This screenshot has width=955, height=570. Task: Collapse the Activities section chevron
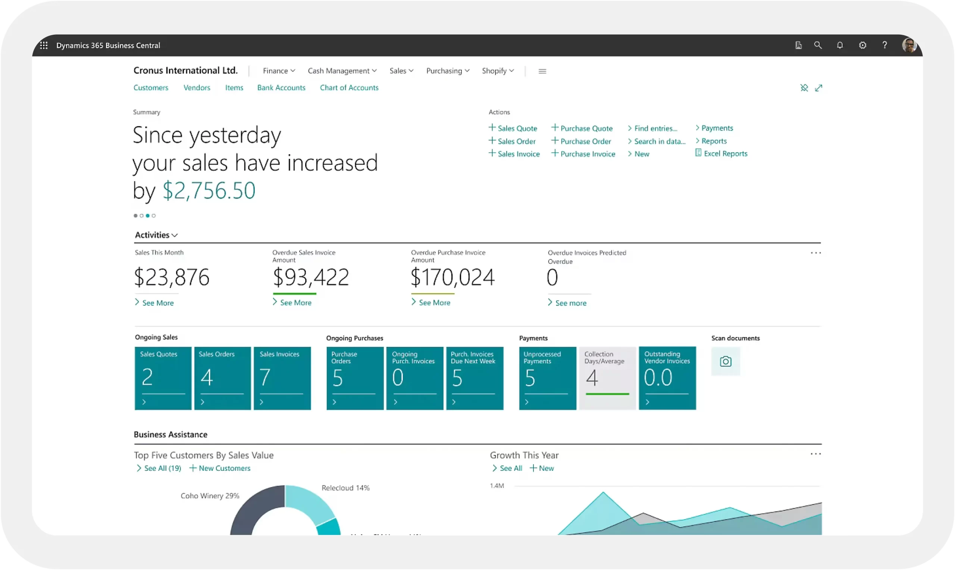click(x=175, y=235)
